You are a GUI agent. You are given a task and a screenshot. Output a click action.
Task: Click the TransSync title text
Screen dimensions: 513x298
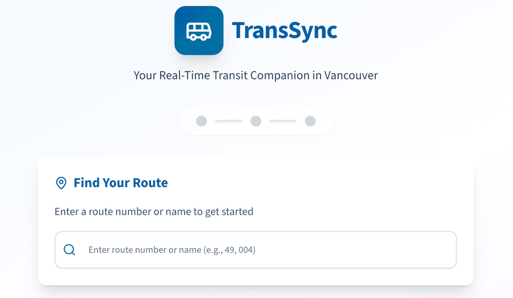[x=285, y=30]
